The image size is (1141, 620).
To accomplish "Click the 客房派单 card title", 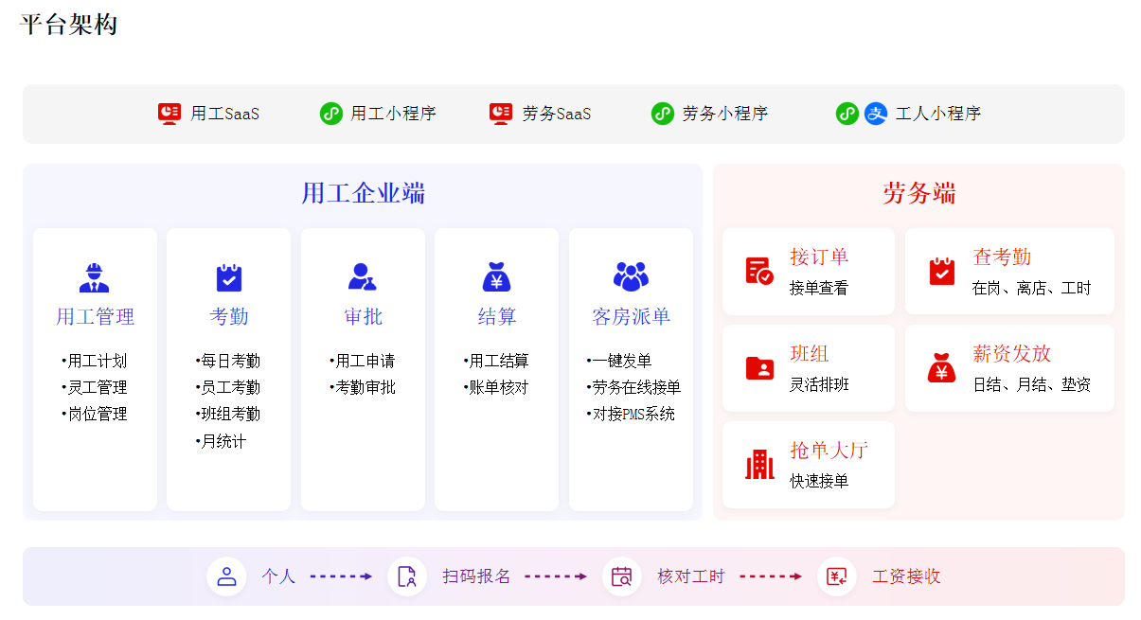I will point(631,316).
